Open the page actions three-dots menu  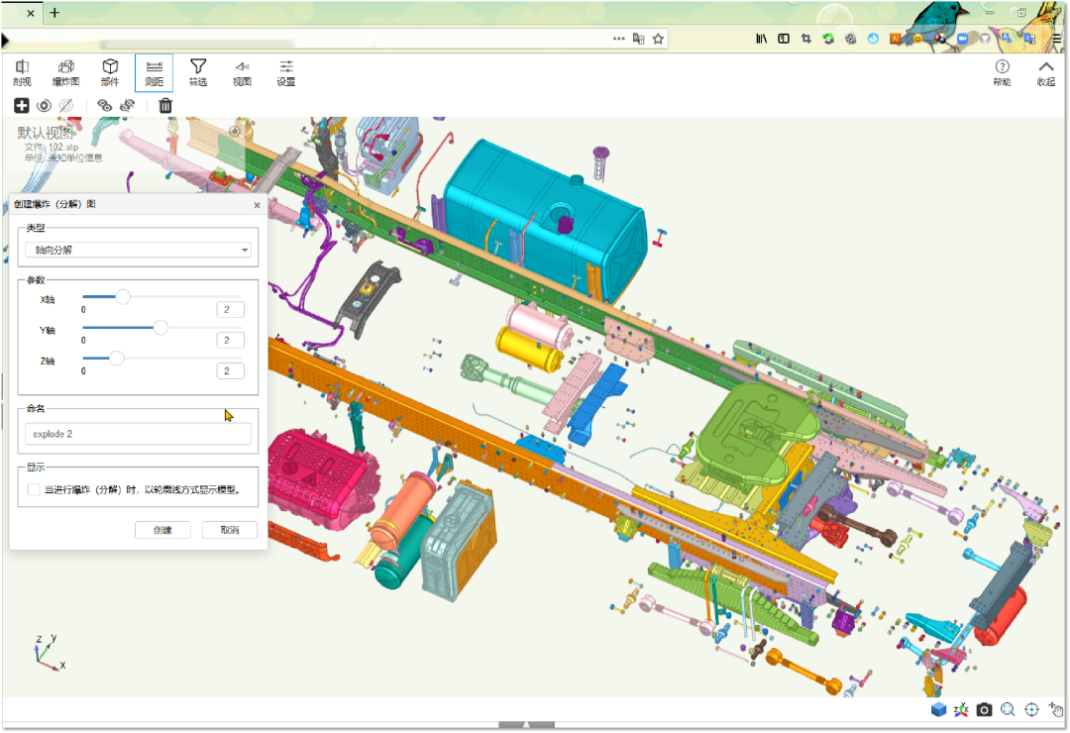(619, 39)
